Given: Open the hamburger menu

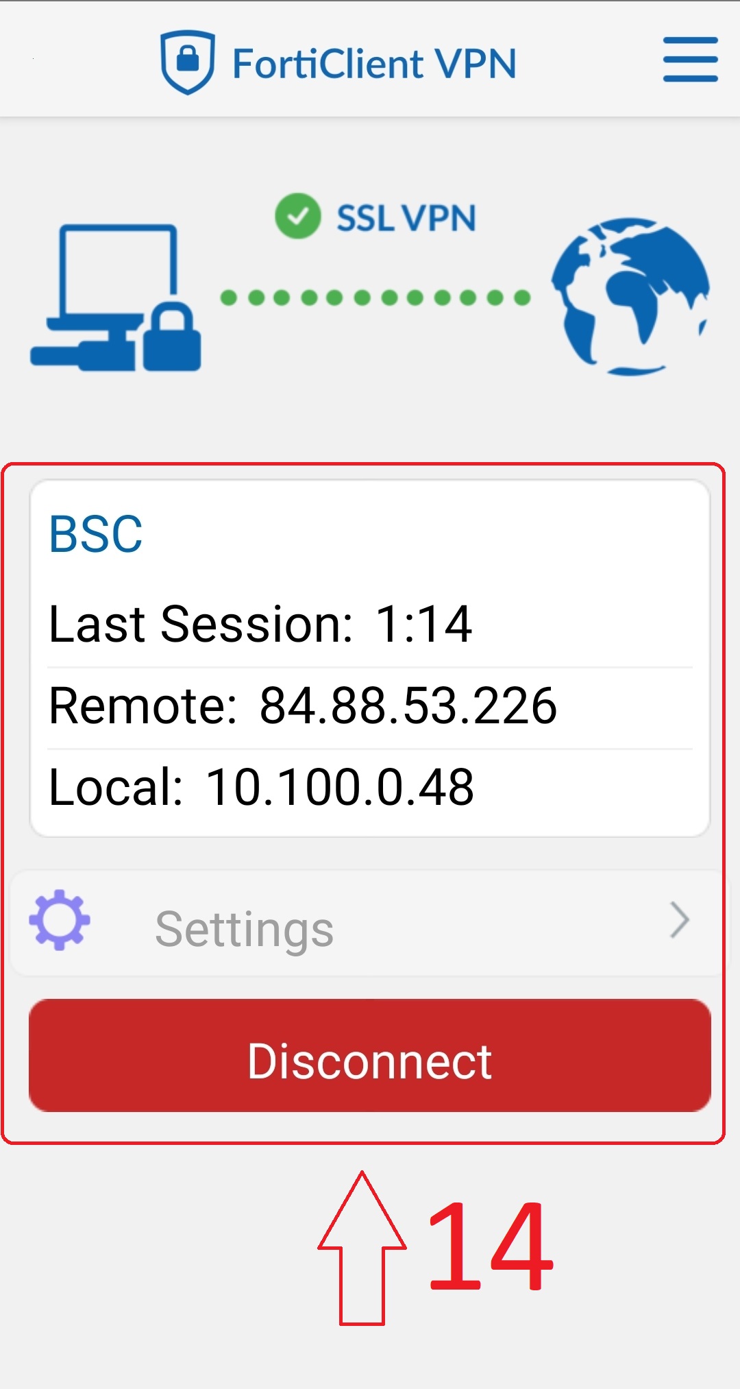Looking at the screenshot, I should tap(690, 60).
